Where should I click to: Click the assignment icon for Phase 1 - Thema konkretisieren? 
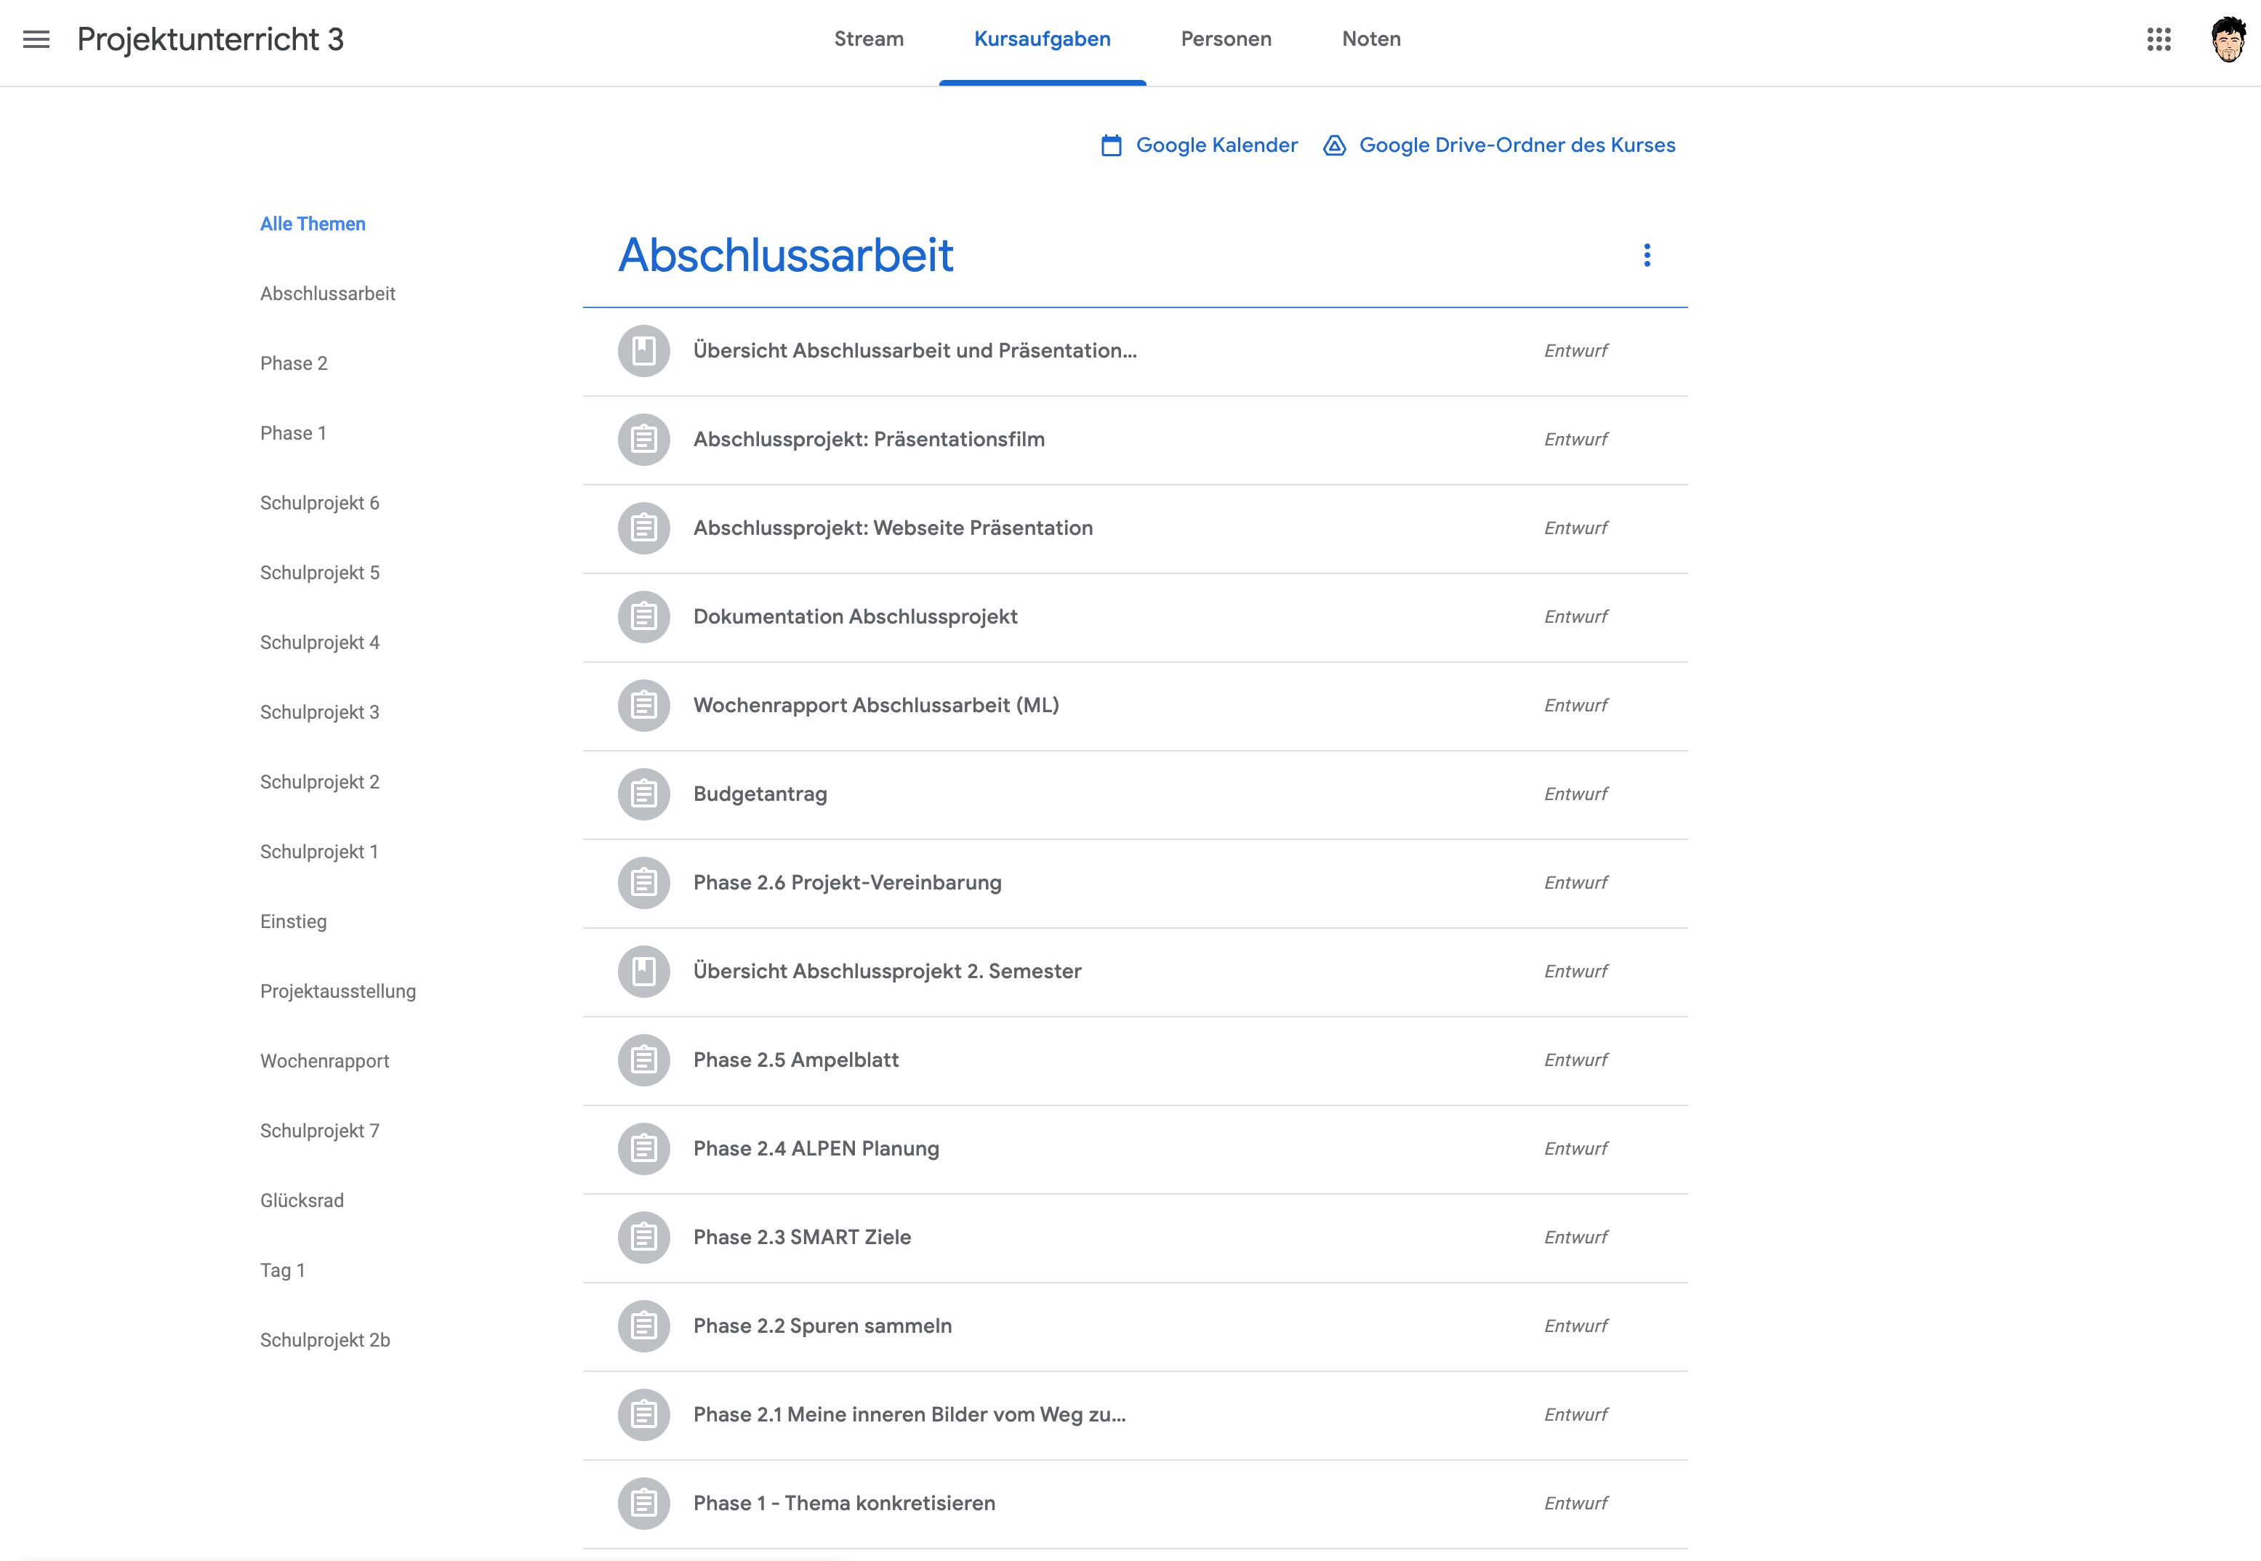pos(643,1504)
